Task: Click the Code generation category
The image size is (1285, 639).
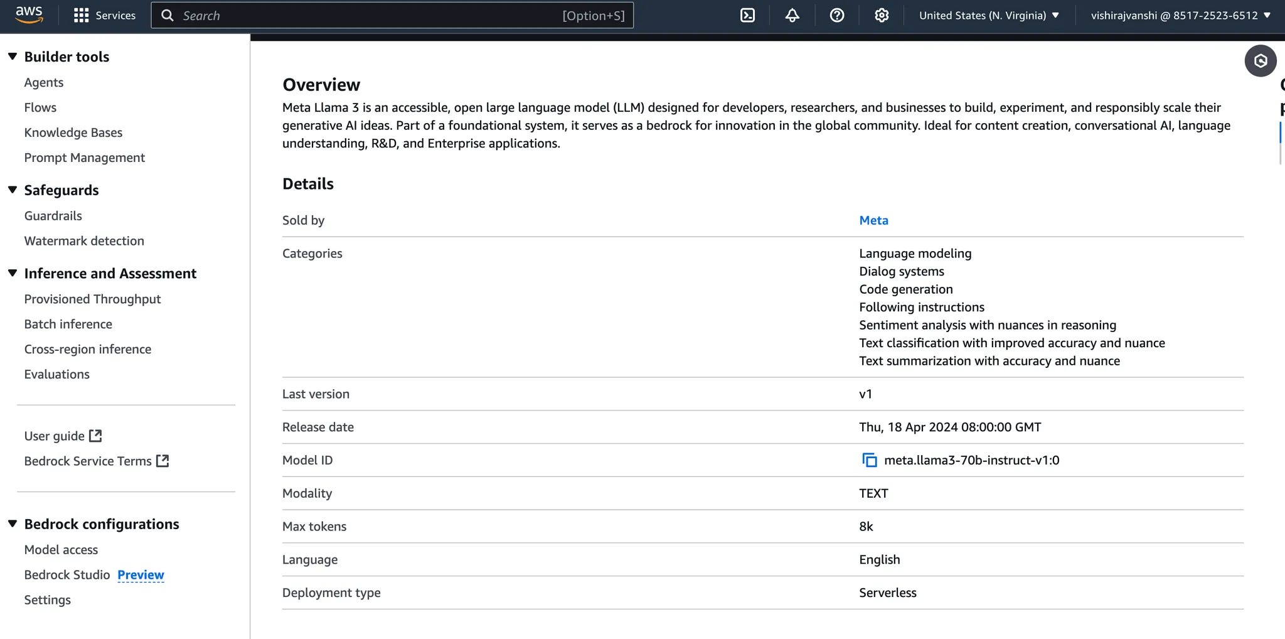Action: [905, 289]
